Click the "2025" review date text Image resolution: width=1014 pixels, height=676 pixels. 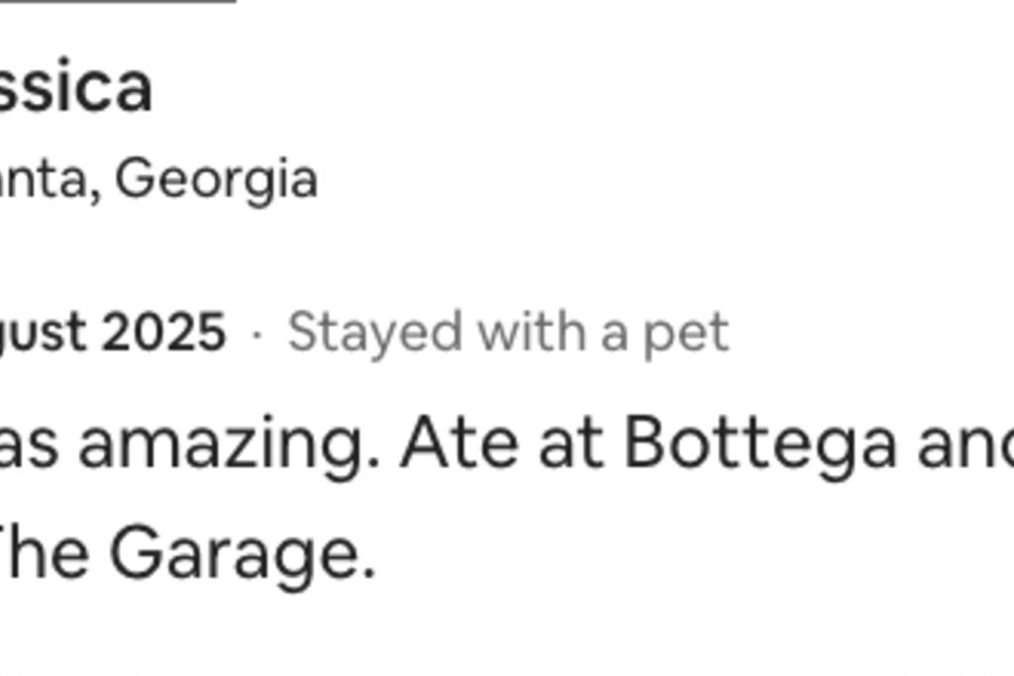click(164, 332)
